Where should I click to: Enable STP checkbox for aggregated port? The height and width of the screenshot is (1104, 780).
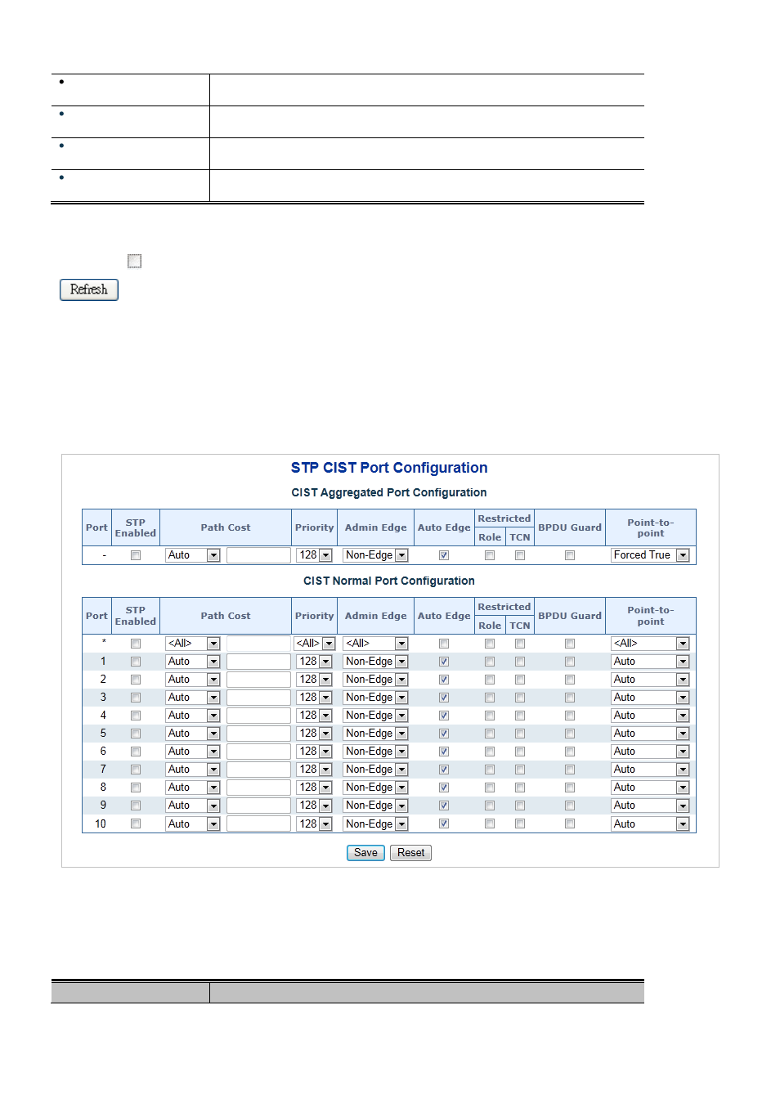click(x=136, y=555)
